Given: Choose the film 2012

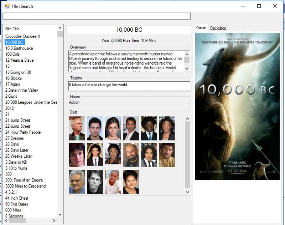Looking at the screenshot, I should 10,108.
